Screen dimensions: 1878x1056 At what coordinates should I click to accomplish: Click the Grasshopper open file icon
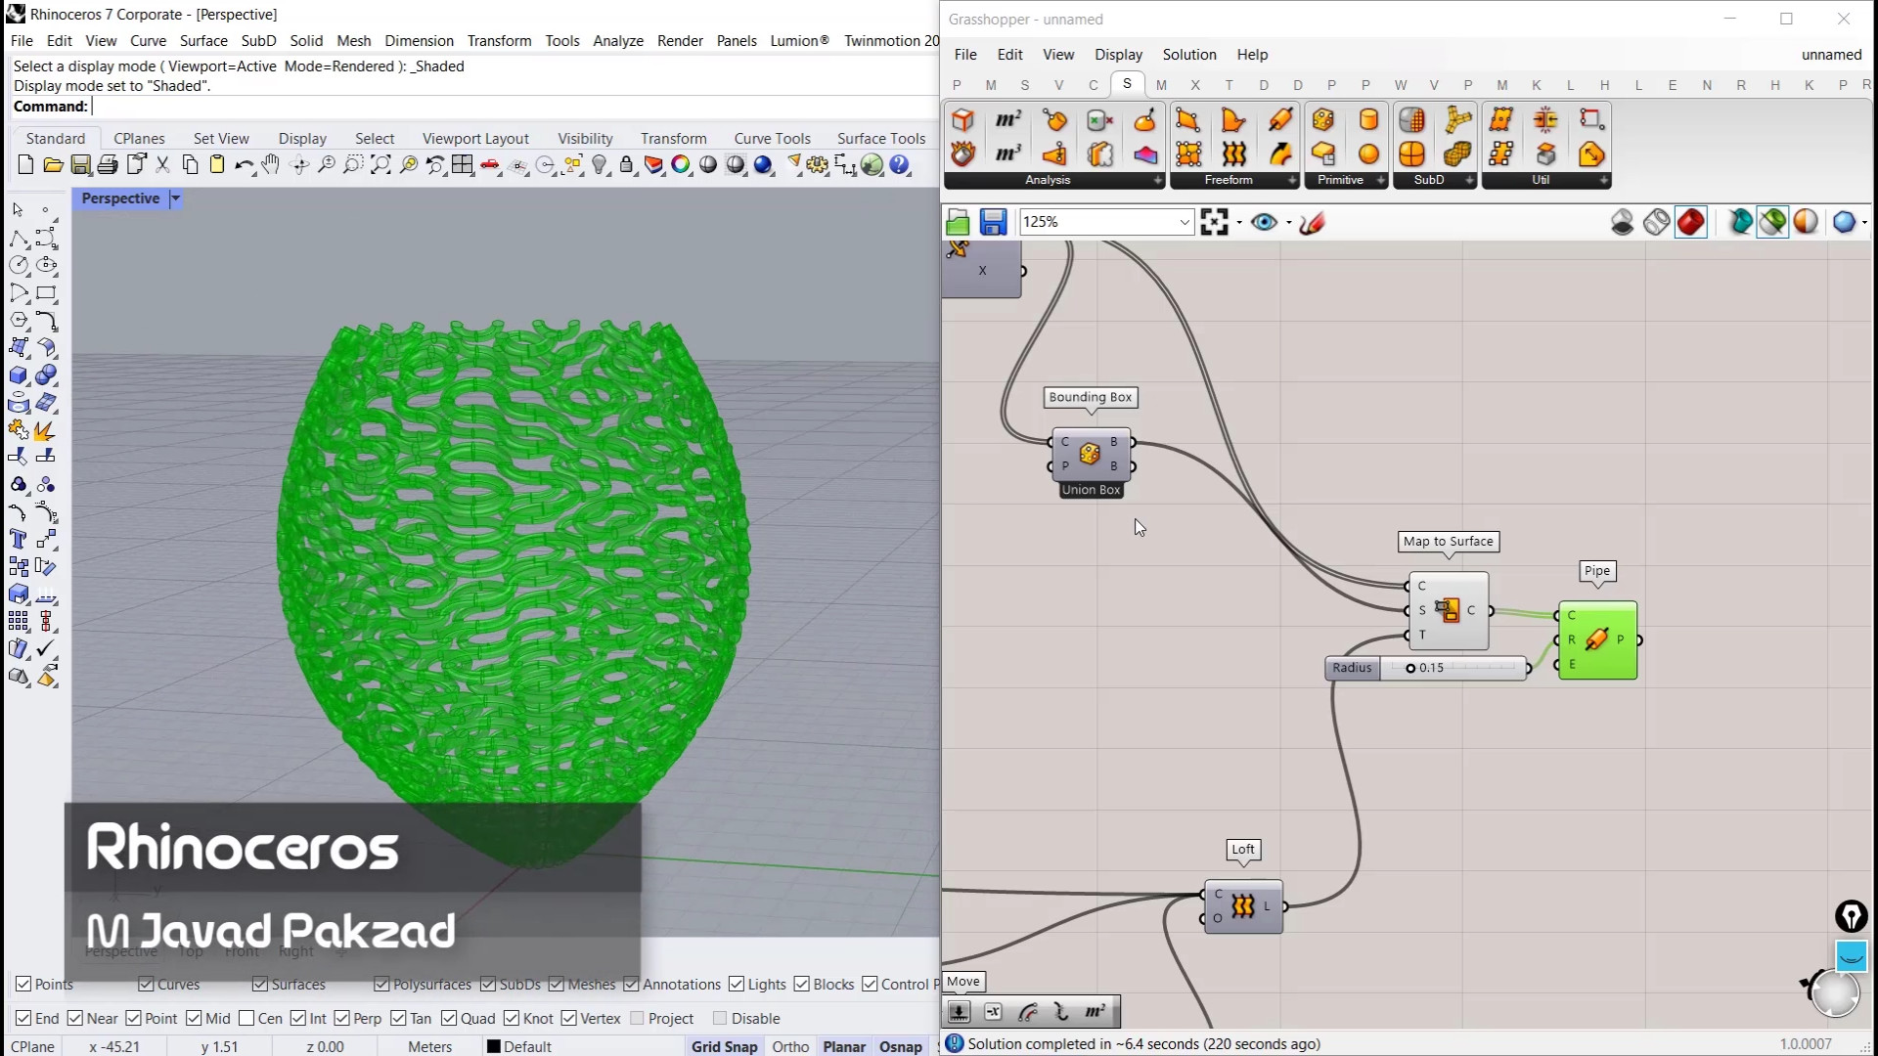(x=958, y=222)
